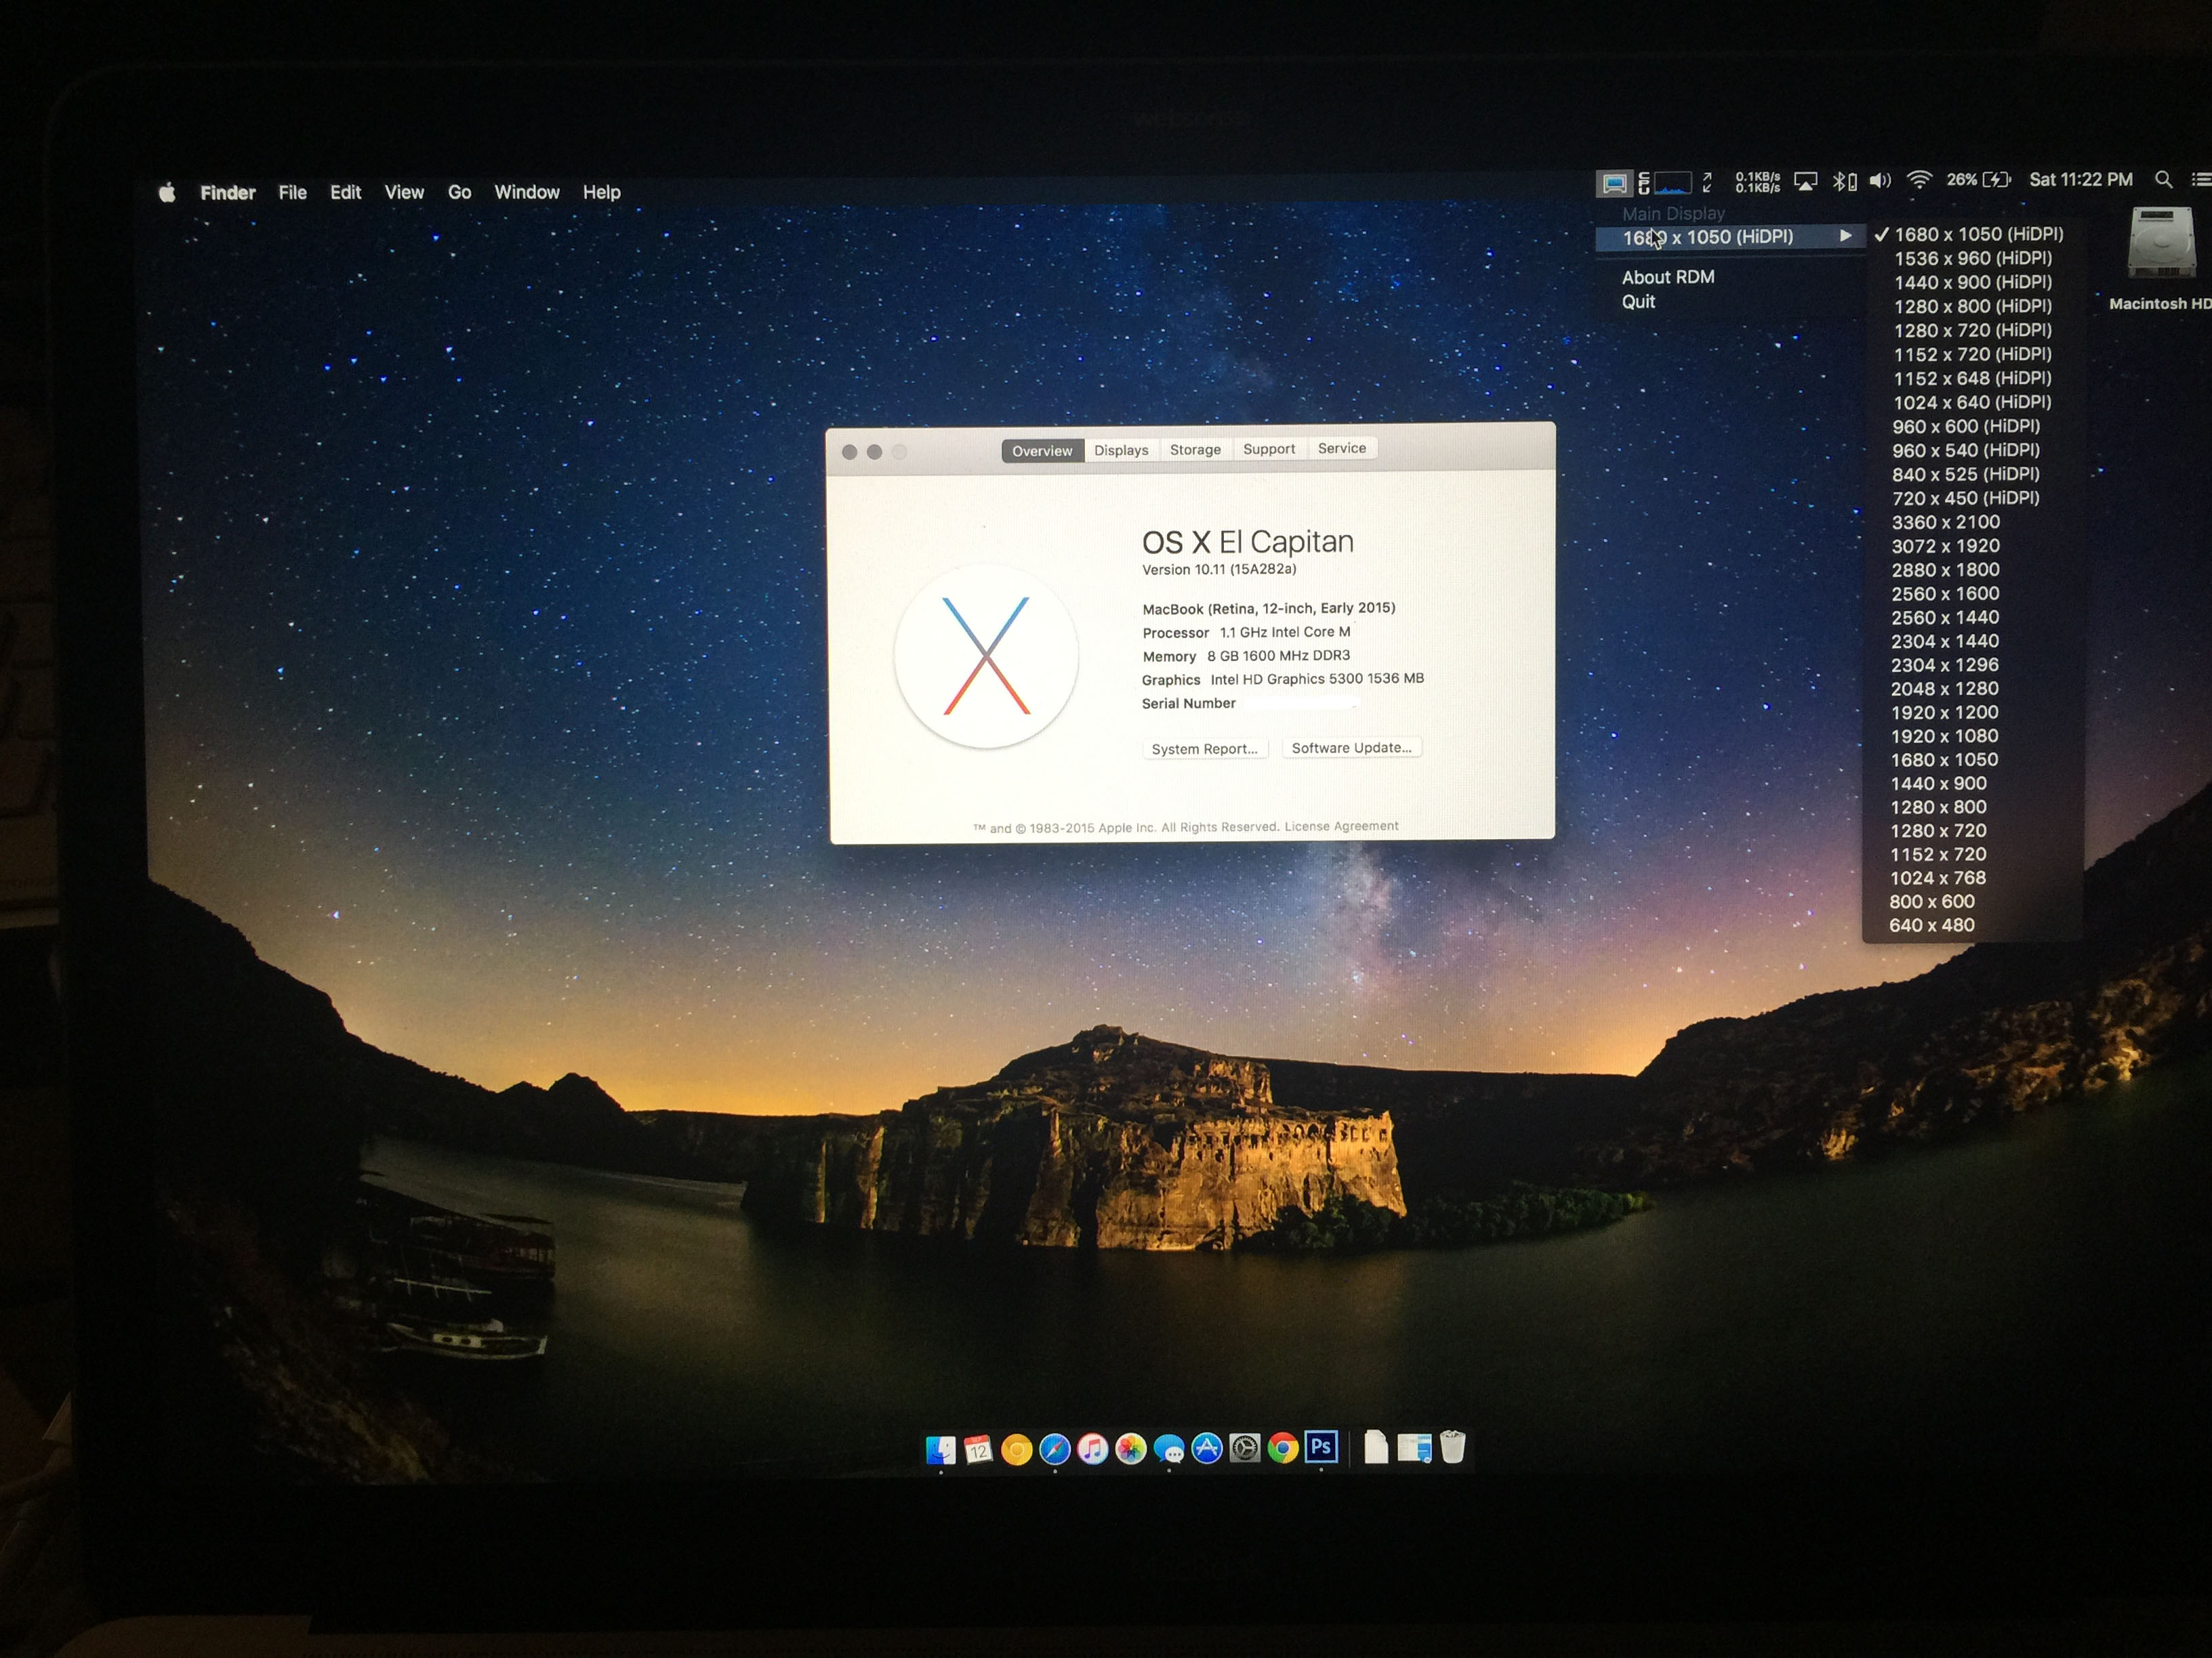Click the Software Update... button
The image size is (2212, 1658).
coord(1351,748)
